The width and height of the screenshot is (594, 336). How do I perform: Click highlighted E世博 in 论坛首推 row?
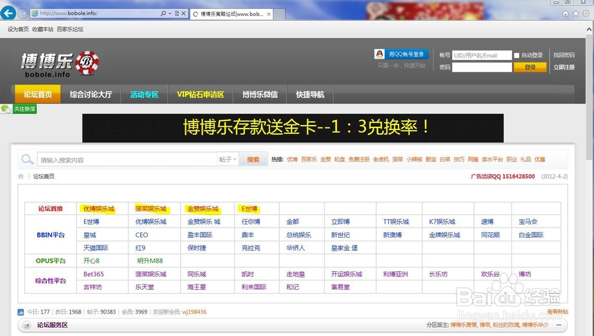point(249,209)
